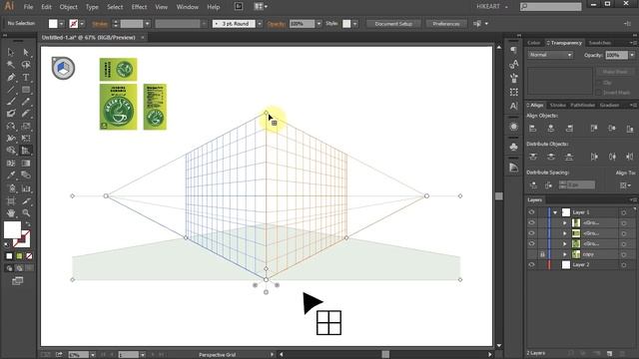
Task: Show the hidden copy sublayer
Action: (x=531, y=254)
